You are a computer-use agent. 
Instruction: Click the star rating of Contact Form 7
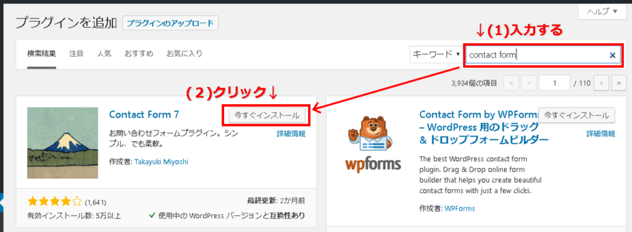click(55, 201)
